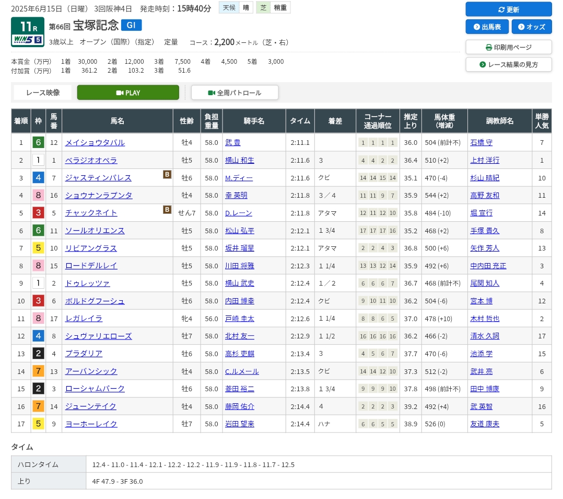Open jockey 横山 和生 profile
Image resolution: width=563 pixels, height=499 pixels.
(x=240, y=161)
